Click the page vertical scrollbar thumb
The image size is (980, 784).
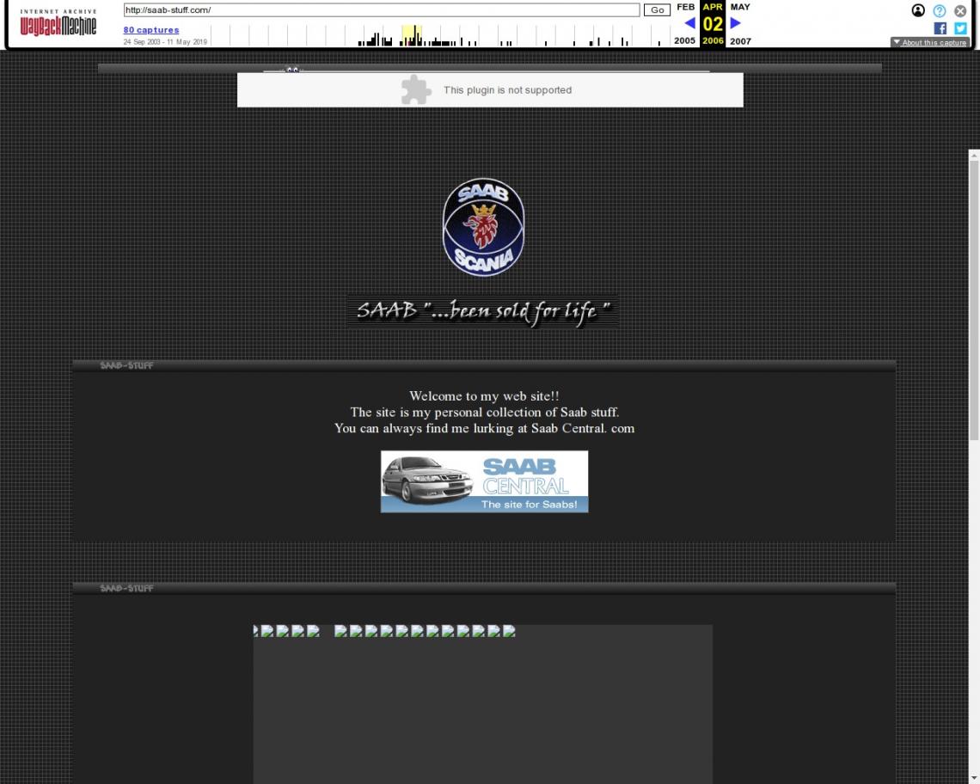tap(974, 300)
